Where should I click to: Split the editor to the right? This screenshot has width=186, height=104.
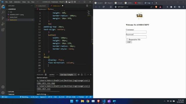tap(87, 6)
